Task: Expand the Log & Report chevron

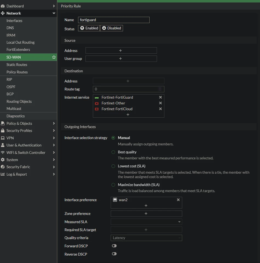Action: (x=54, y=174)
